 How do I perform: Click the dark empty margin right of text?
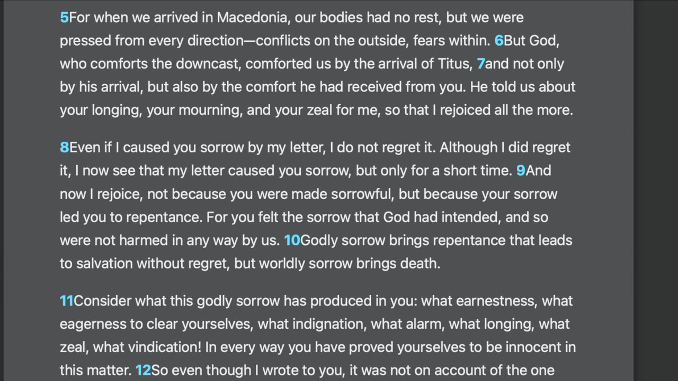click(x=655, y=190)
